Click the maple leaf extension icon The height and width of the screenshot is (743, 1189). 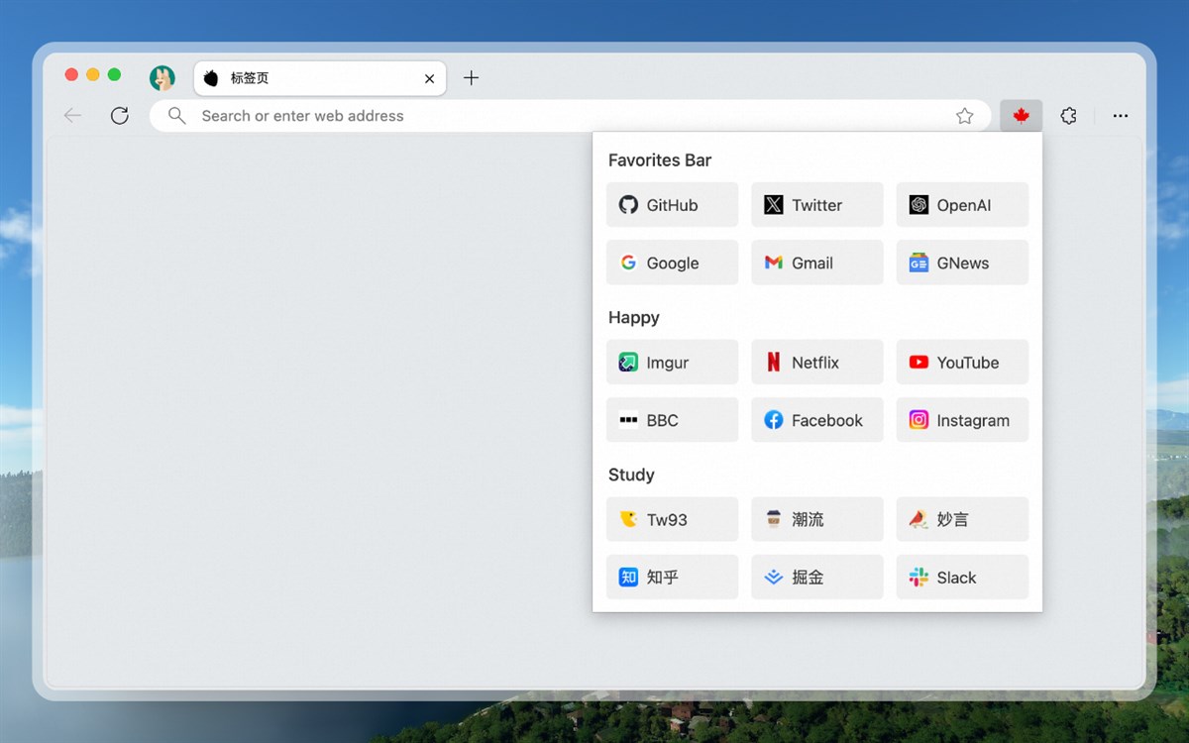1021,116
